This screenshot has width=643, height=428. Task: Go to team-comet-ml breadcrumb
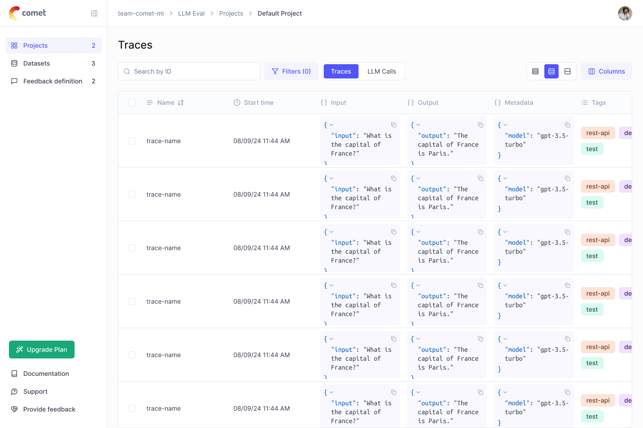[x=141, y=13]
